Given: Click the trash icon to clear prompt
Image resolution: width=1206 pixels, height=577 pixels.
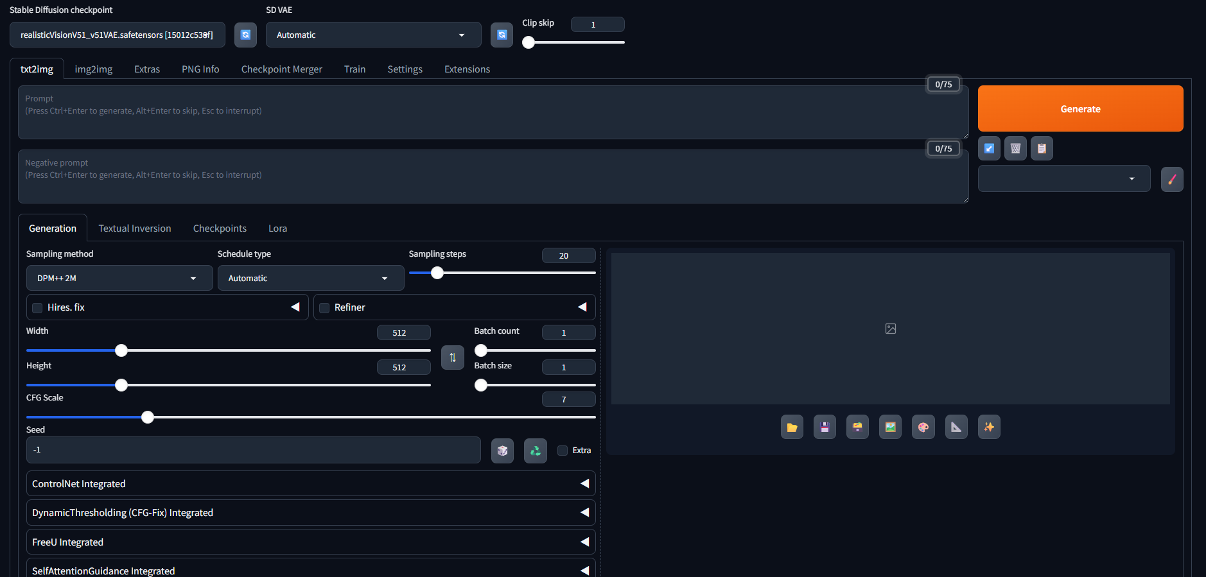Looking at the screenshot, I should coord(1015,148).
